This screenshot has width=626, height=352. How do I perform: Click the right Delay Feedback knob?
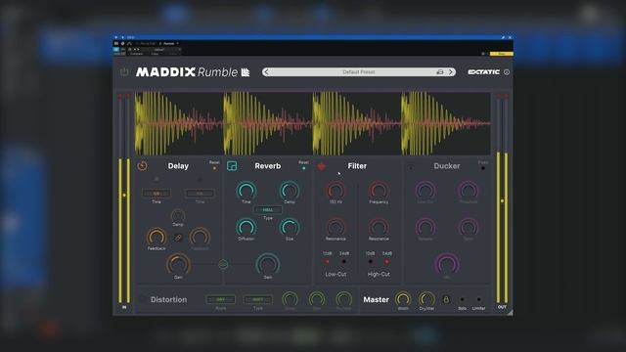(200, 237)
